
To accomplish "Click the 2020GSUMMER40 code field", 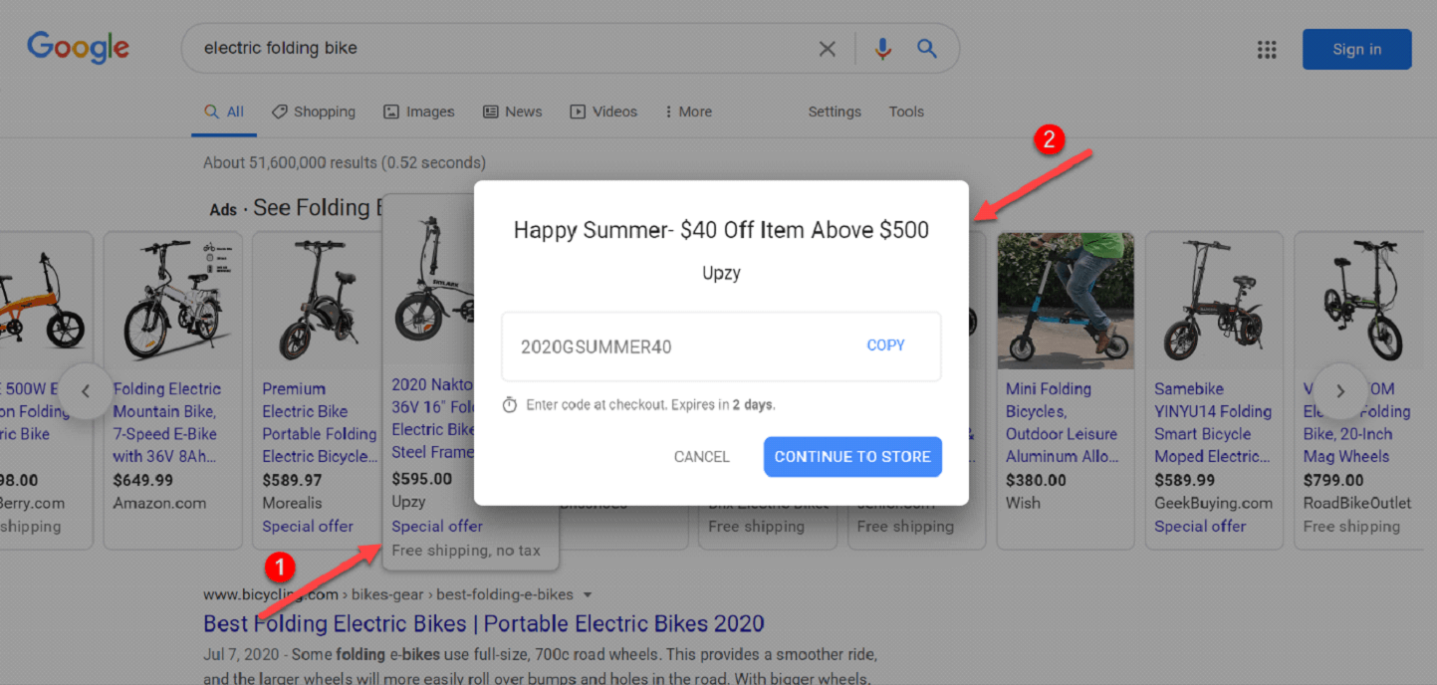I will click(x=721, y=346).
